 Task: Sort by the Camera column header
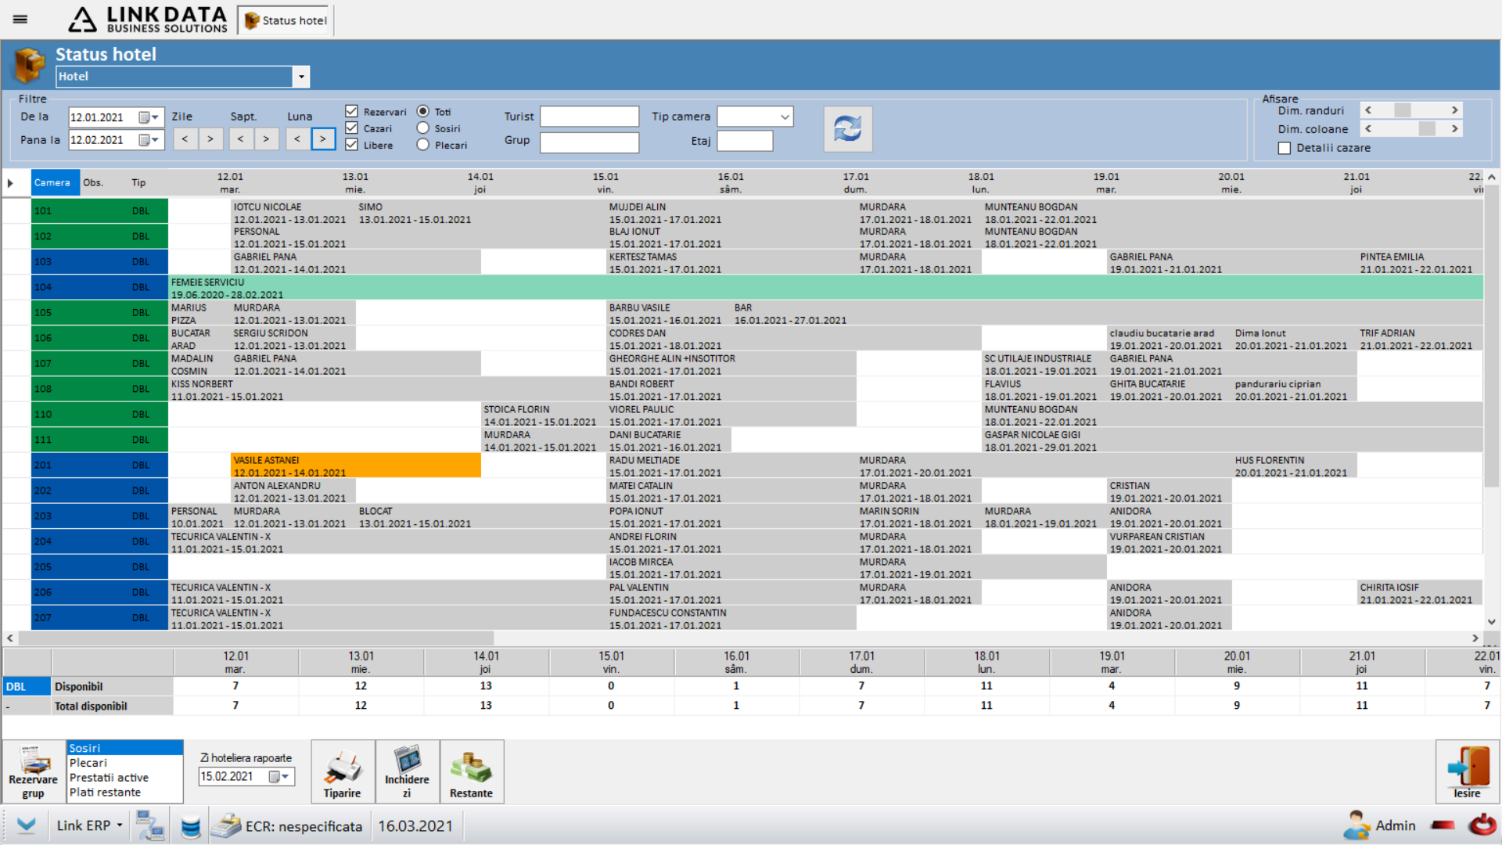click(55, 182)
